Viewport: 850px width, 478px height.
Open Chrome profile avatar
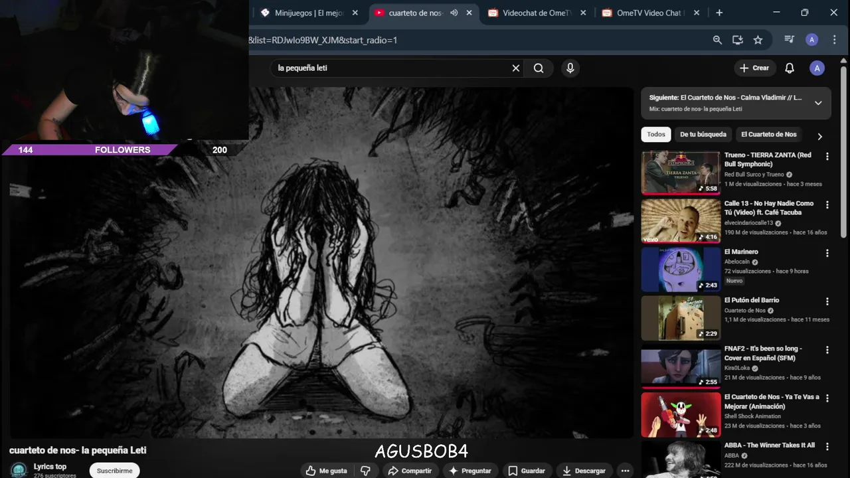click(811, 40)
